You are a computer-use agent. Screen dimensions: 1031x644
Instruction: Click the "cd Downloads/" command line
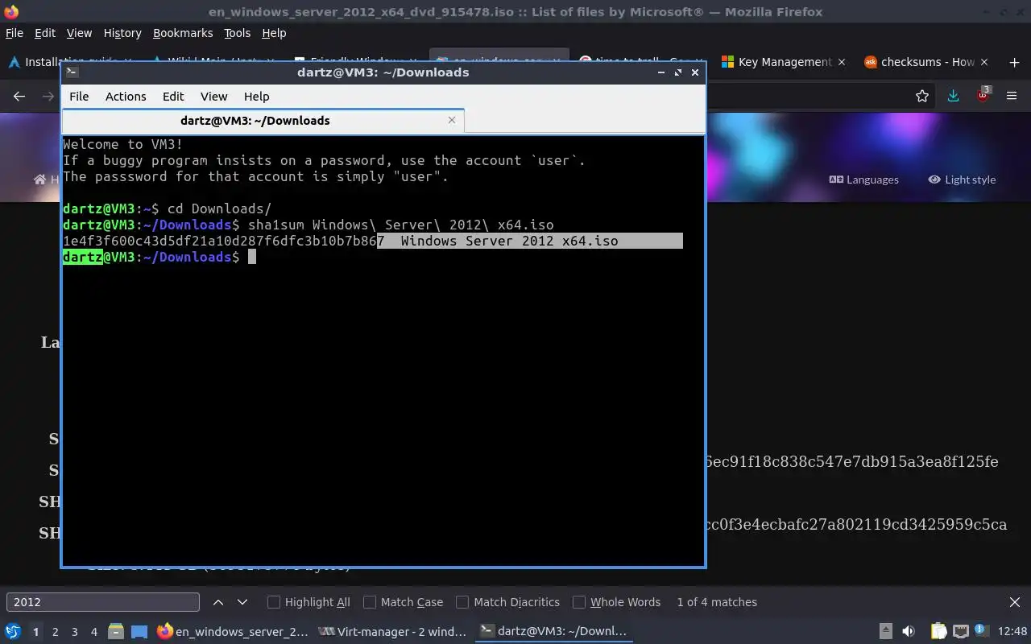168,208
